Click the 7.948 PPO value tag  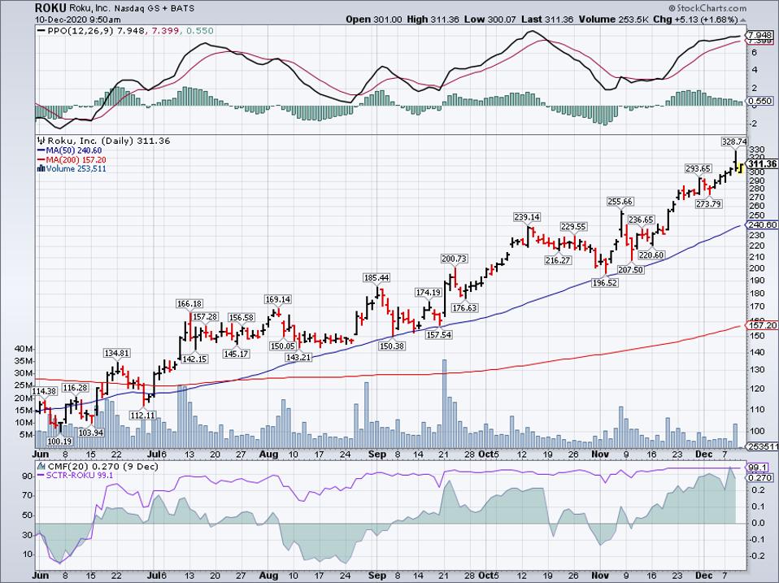(x=760, y=35)
